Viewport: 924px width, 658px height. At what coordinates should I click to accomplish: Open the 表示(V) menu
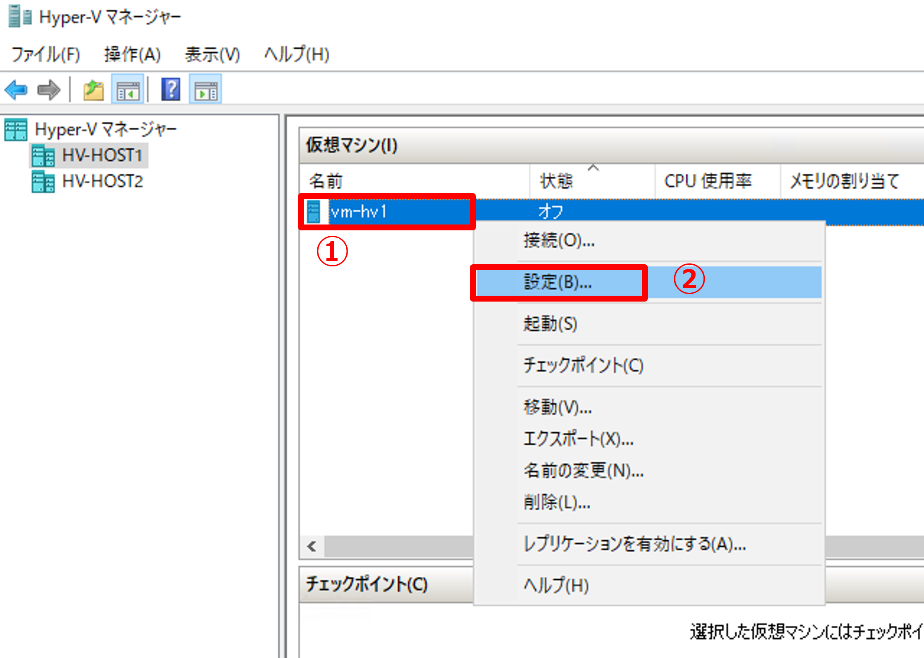[212, 54]
